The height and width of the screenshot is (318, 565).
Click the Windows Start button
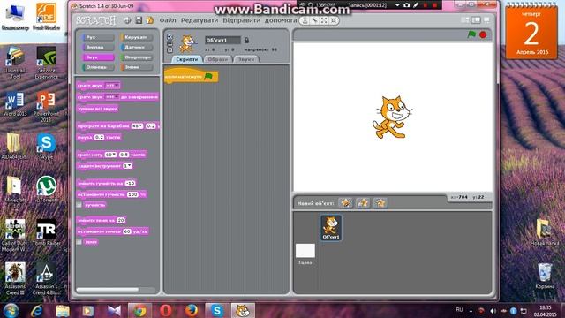pos(11,310)
